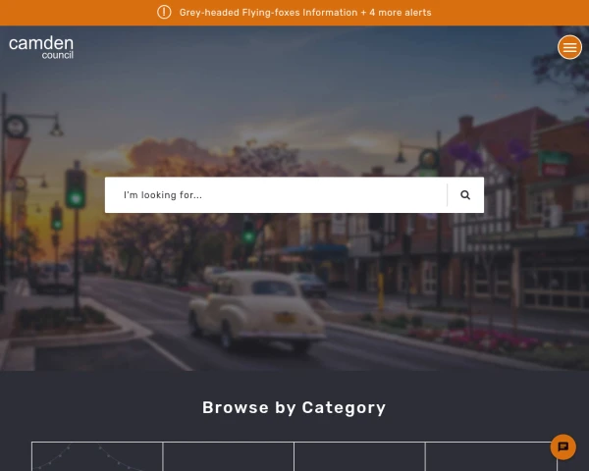Select the third Browse by Category tile
This screenshot has width=589, height=471.
click(359, 456)
